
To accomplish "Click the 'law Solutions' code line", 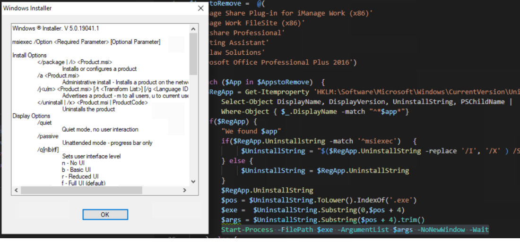I will click(237, 53).
